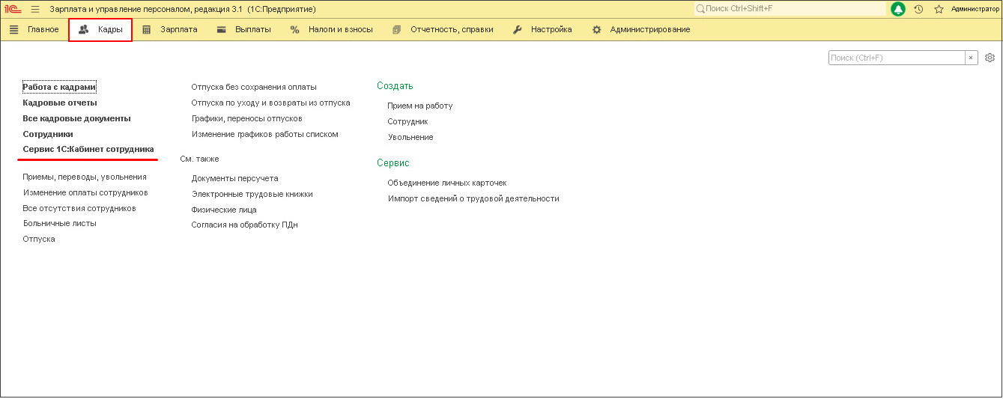Click the menu search field Поиск (Ctrl+F)

click(896, 58)
